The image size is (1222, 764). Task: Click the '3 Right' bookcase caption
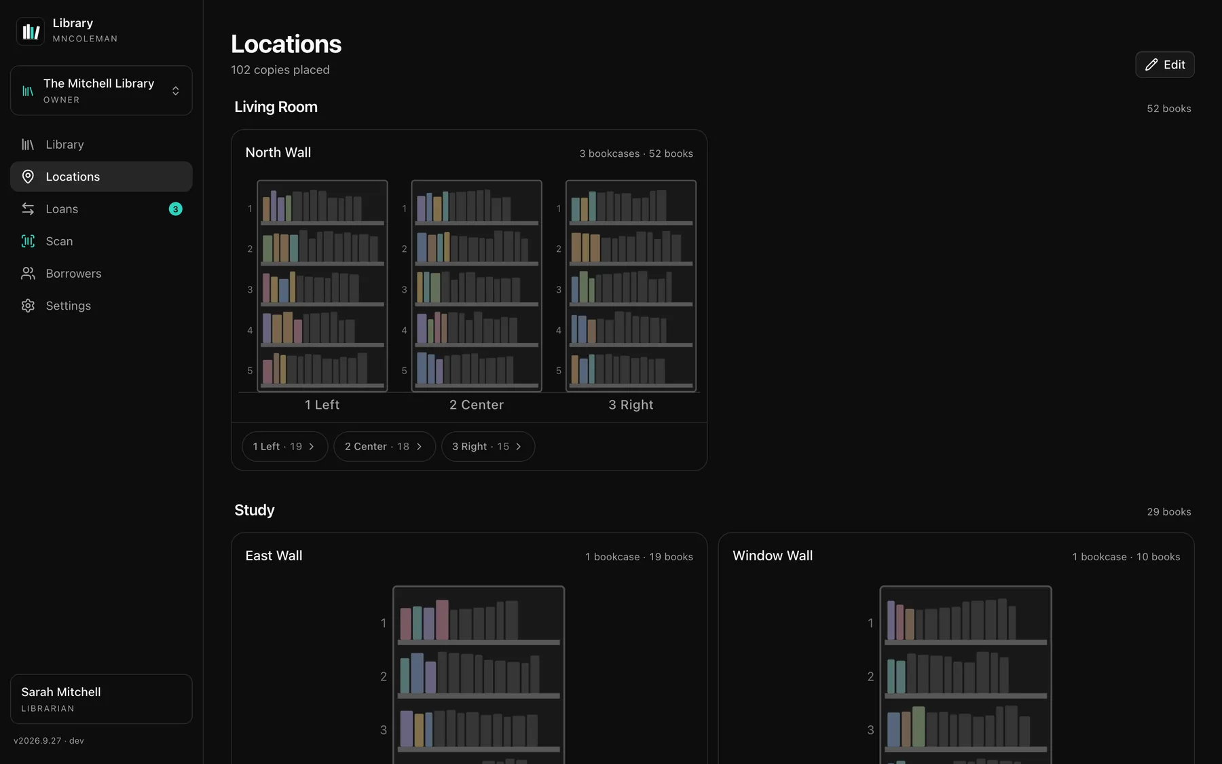(x=631, y=405)
